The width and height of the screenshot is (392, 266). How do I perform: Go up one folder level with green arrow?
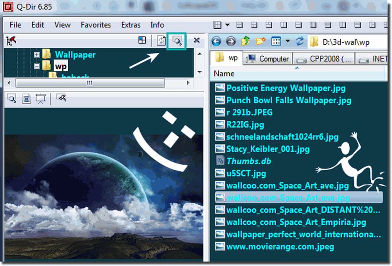coord(245,41)
